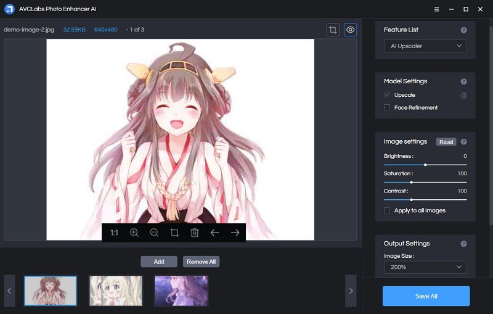The image size is (493, 314).
Task: Go to previous image with left arrow
Action: [x=214, y=233]
